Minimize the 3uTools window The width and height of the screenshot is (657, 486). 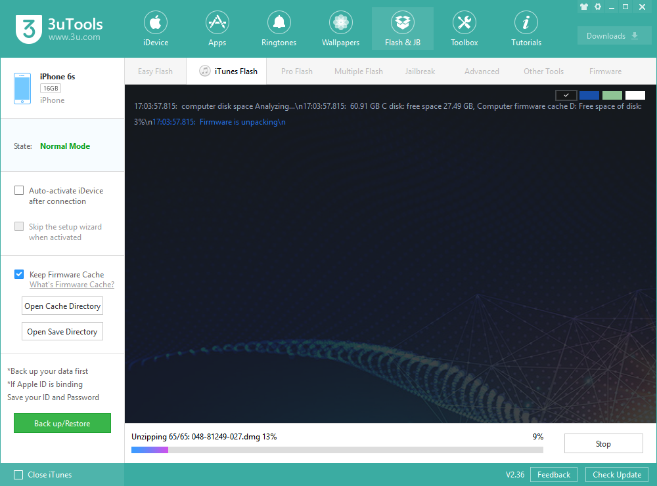[612, 7]
